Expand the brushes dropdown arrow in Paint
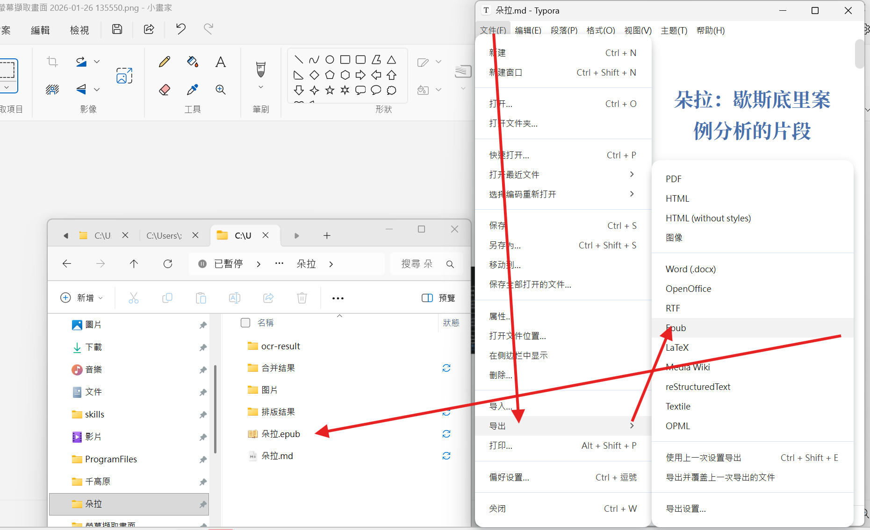 261,87
